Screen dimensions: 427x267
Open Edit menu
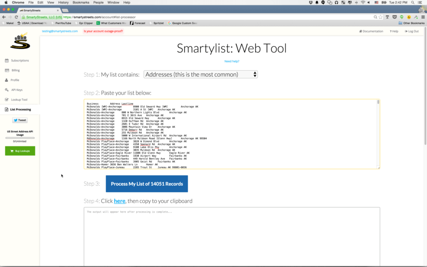click(x=40, y=3)
